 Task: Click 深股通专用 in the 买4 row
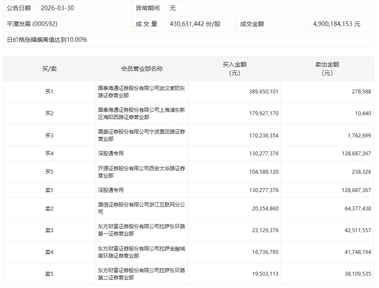coord(111,154)
